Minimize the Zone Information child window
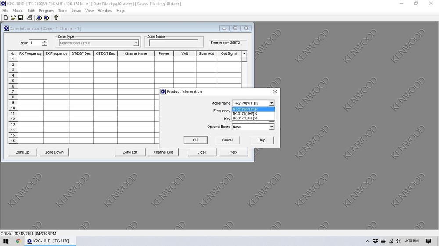This screenshot has height=246, width=439. (x=224, y=28)
